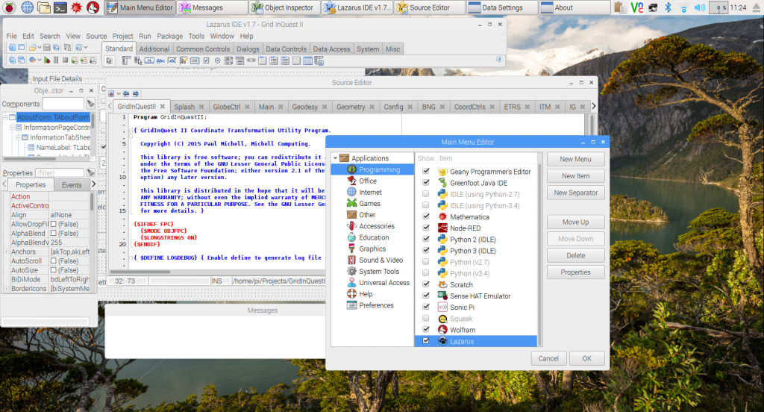
Task: Click the Components filter input field
Action: tap(63, 104)
